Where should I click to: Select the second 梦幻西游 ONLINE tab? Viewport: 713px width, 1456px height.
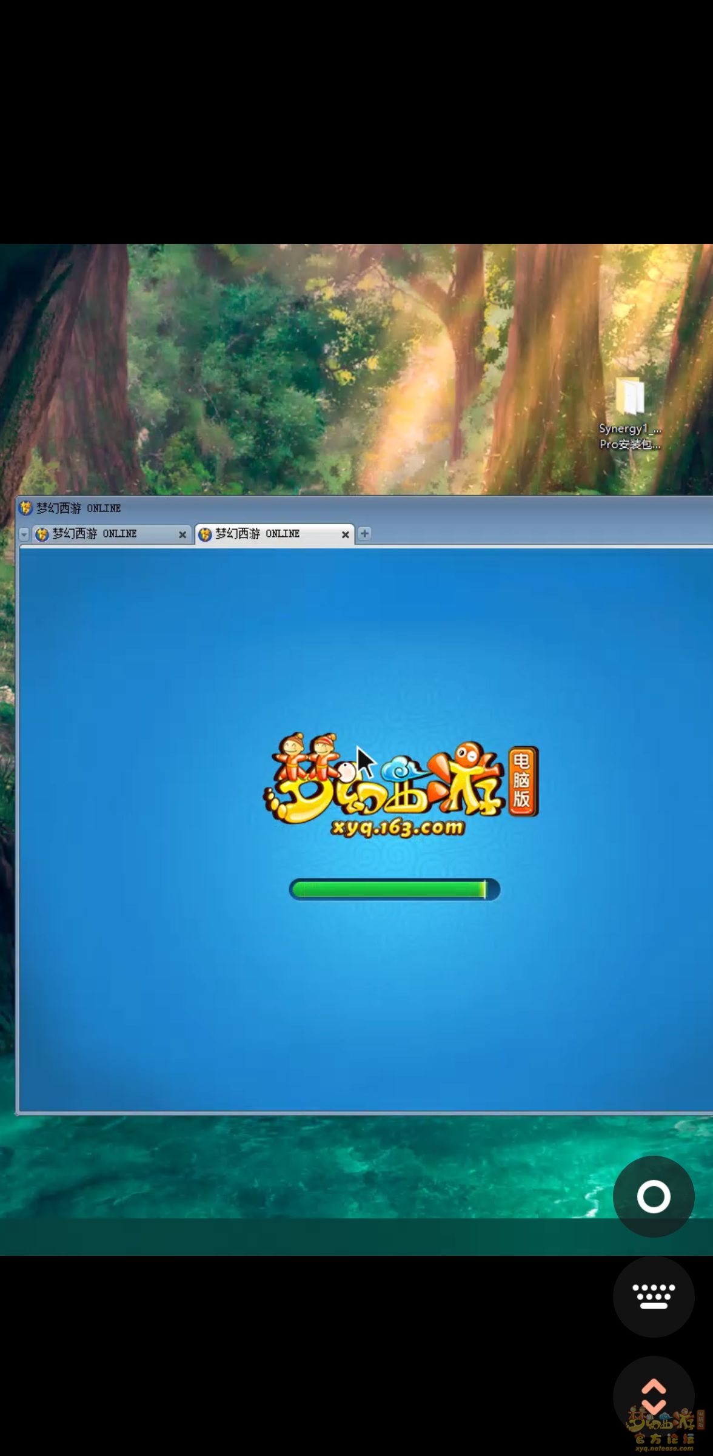coord(275,534)
